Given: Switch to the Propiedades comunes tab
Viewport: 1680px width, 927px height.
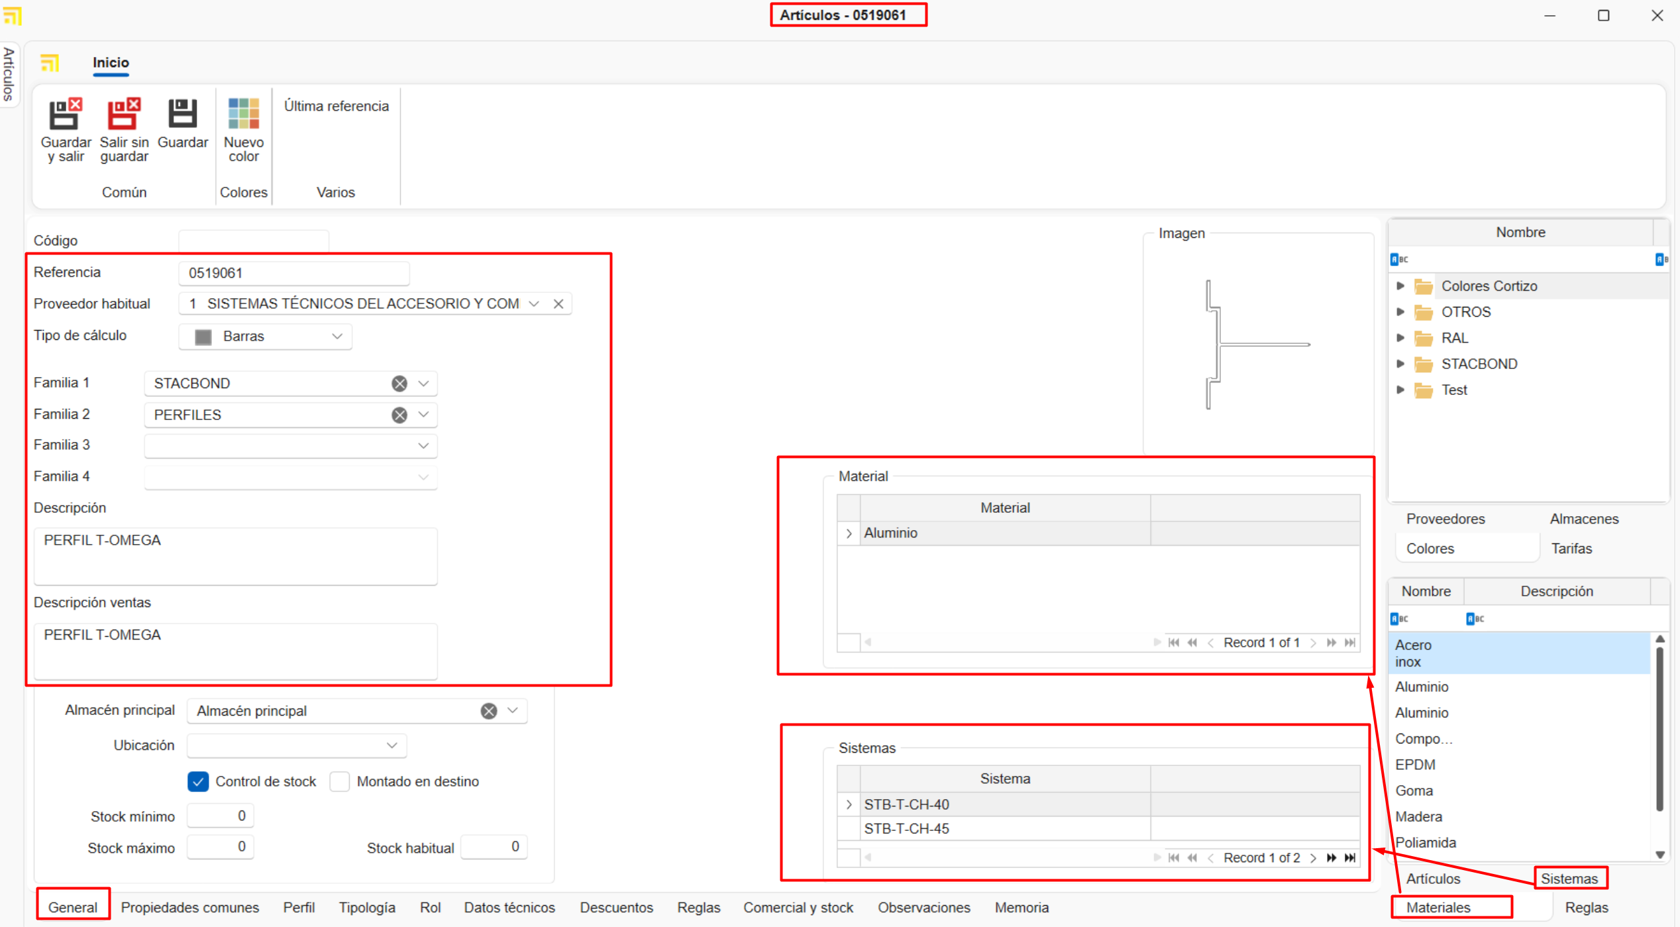Looking at the screenshot, I should tap(189, 908).
